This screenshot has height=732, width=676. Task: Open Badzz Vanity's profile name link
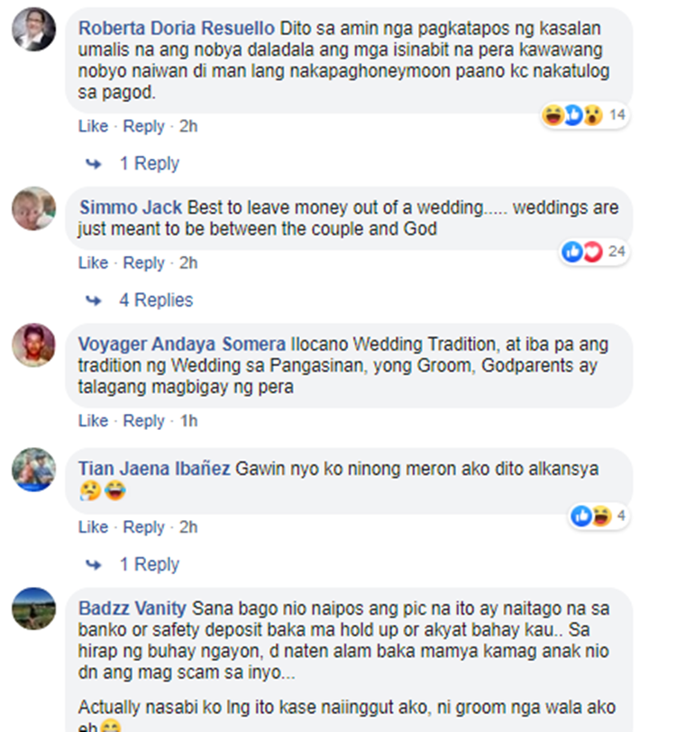[x=132, y=608]
